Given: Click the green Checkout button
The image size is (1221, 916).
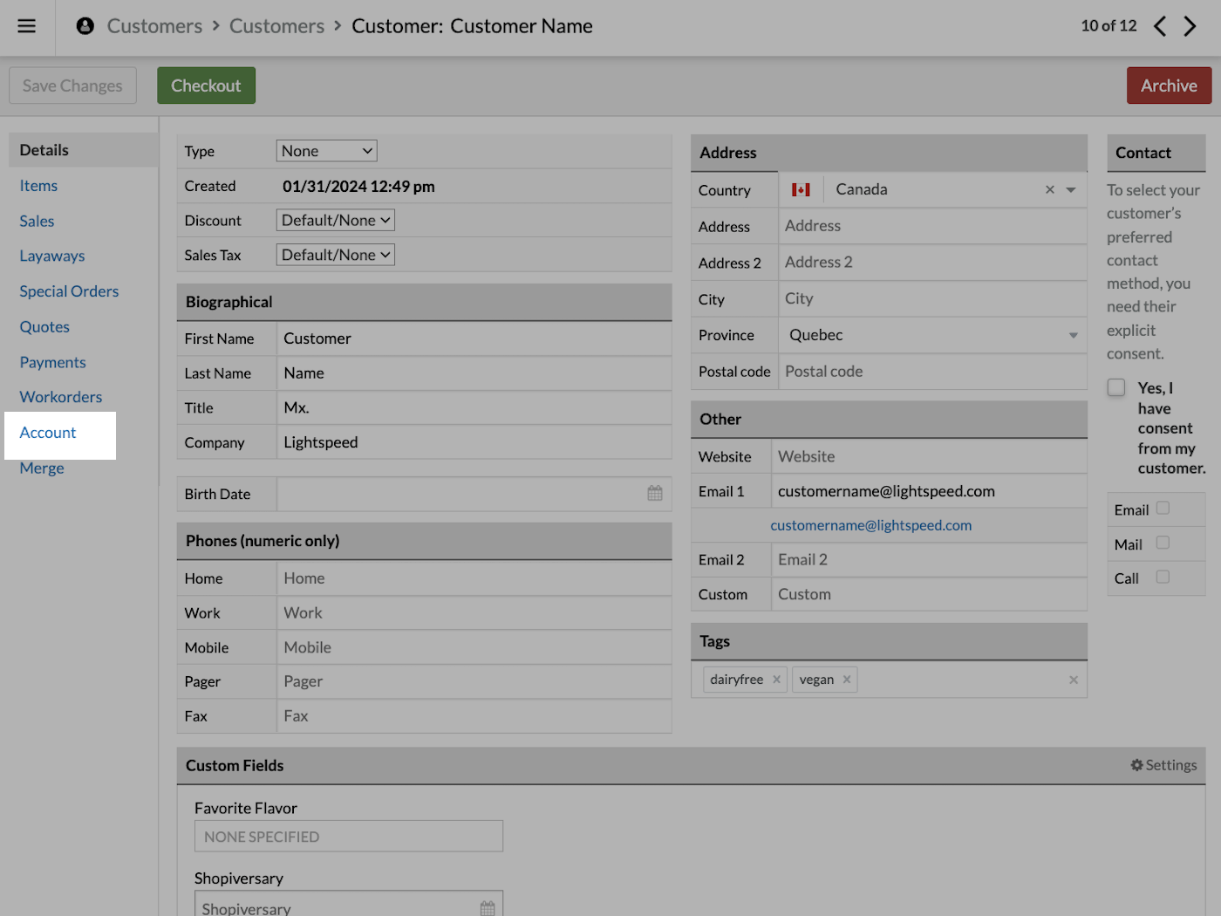Looking at the screenshot, I should (206, 85).
